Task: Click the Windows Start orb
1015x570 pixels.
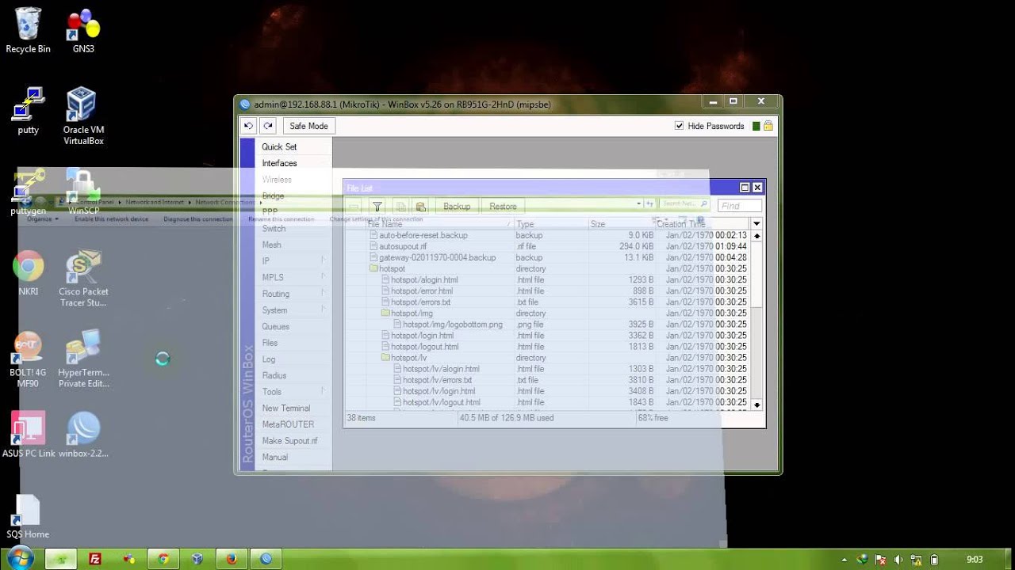Action: pos(21,558)
